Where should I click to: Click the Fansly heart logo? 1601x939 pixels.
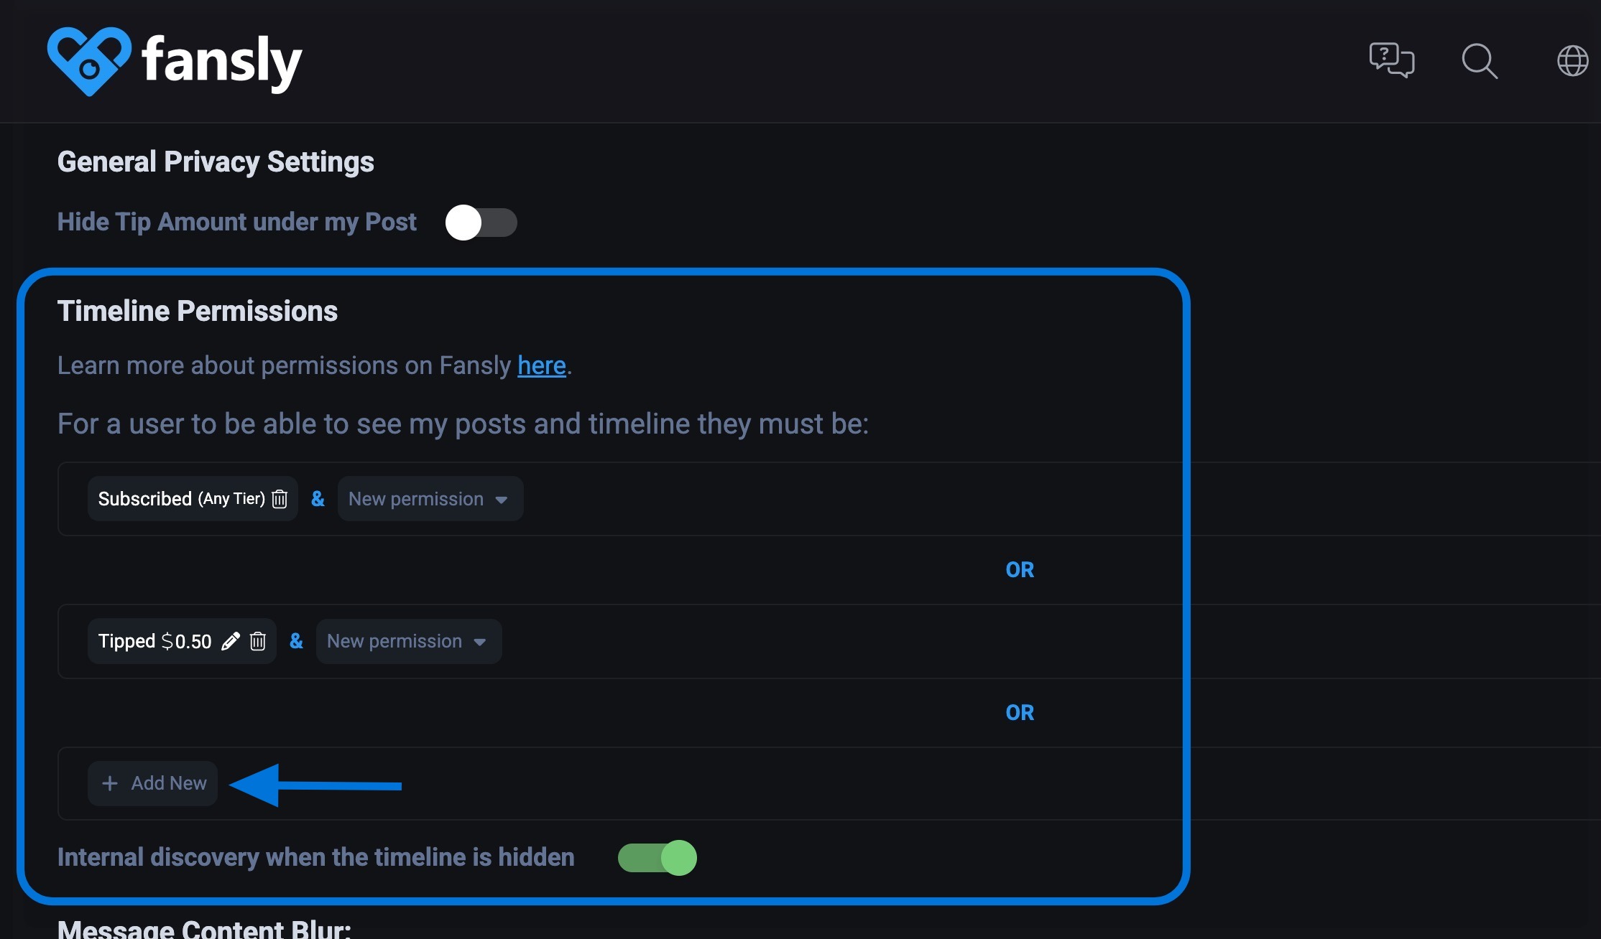click(89, 60)
